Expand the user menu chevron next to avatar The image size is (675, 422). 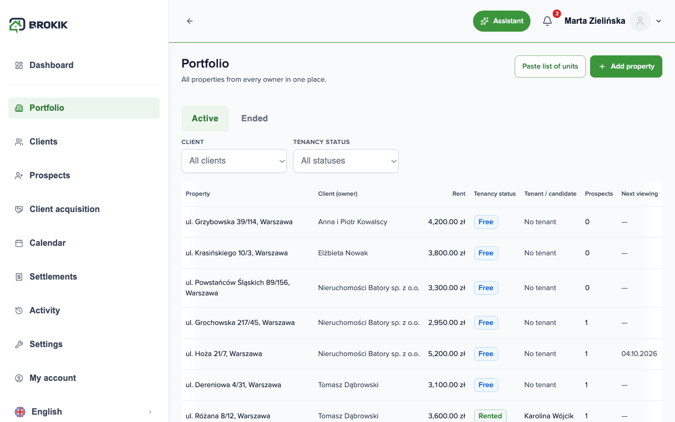click(x=659, y=21)
